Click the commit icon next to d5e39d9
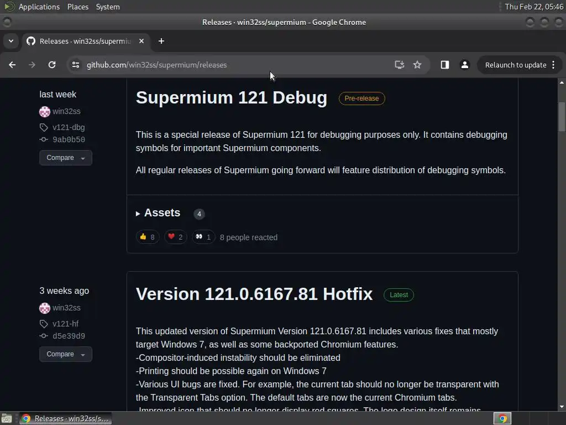 click(44, 336)
